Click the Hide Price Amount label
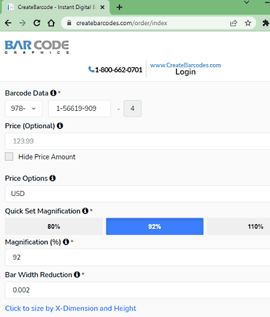270x317 pixels. coord(47,157)
